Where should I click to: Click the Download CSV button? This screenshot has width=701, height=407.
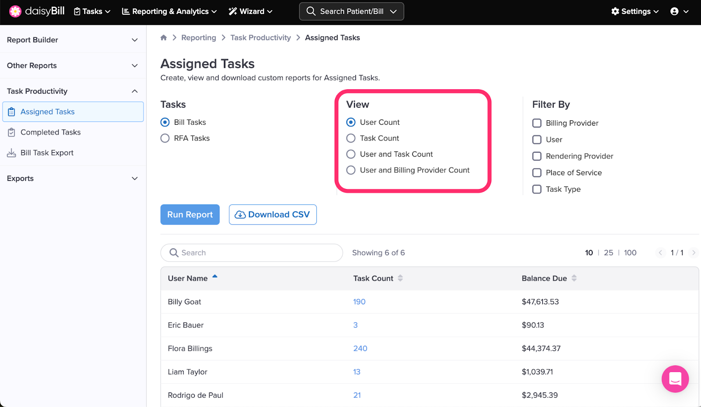tap(273, 214)
